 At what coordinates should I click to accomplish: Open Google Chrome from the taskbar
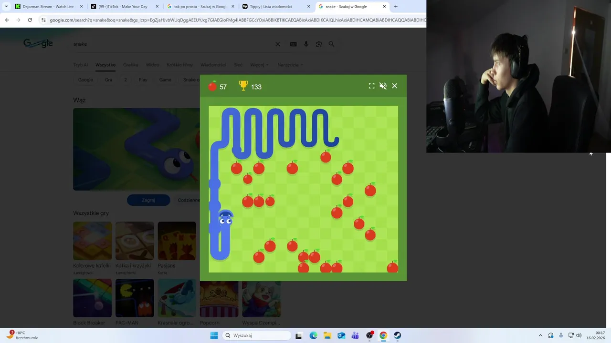(383, 335)
